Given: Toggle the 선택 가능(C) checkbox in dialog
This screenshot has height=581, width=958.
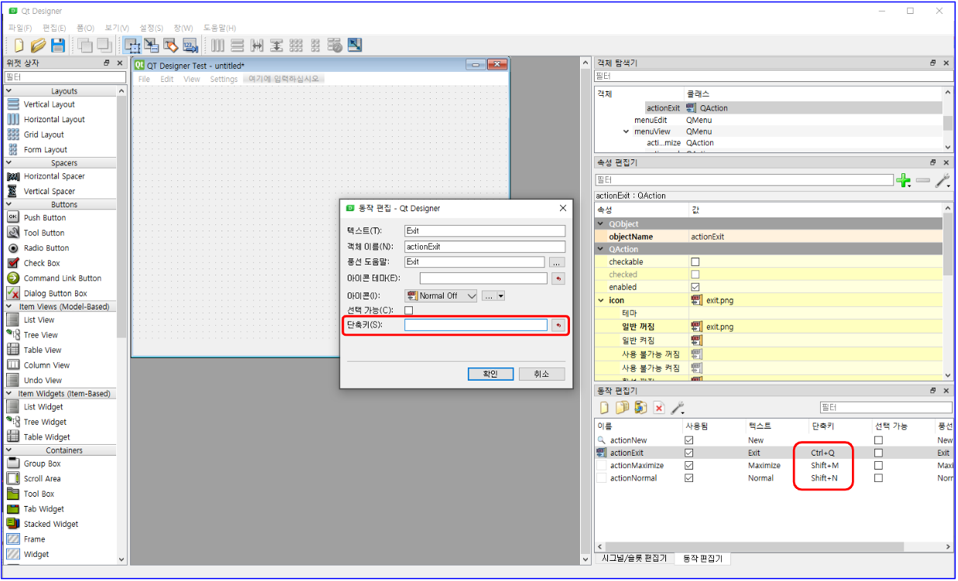Looking at the screenshot, I should [x=409, y=310].
